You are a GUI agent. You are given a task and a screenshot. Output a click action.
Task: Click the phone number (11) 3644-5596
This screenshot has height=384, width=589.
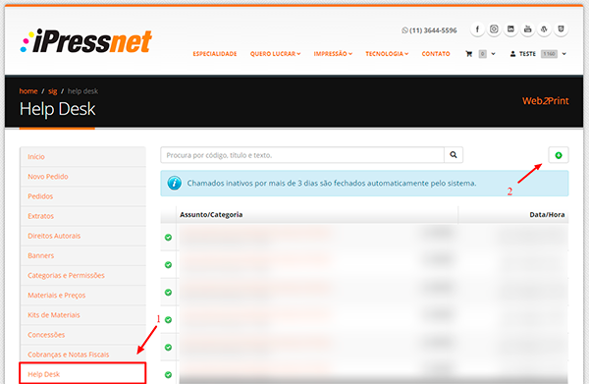[433, 30]
